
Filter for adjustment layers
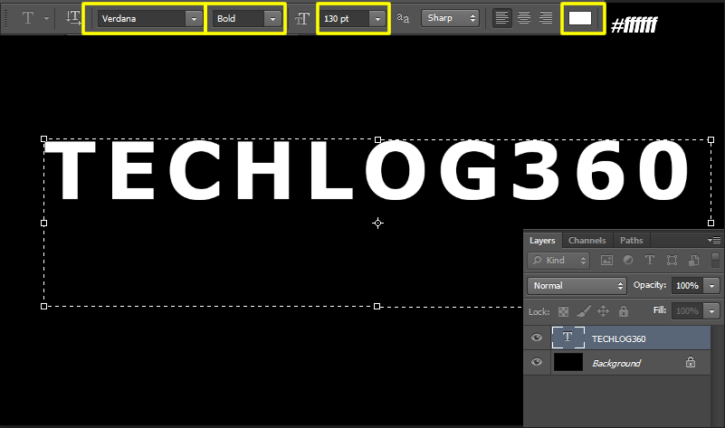[628, 261]
